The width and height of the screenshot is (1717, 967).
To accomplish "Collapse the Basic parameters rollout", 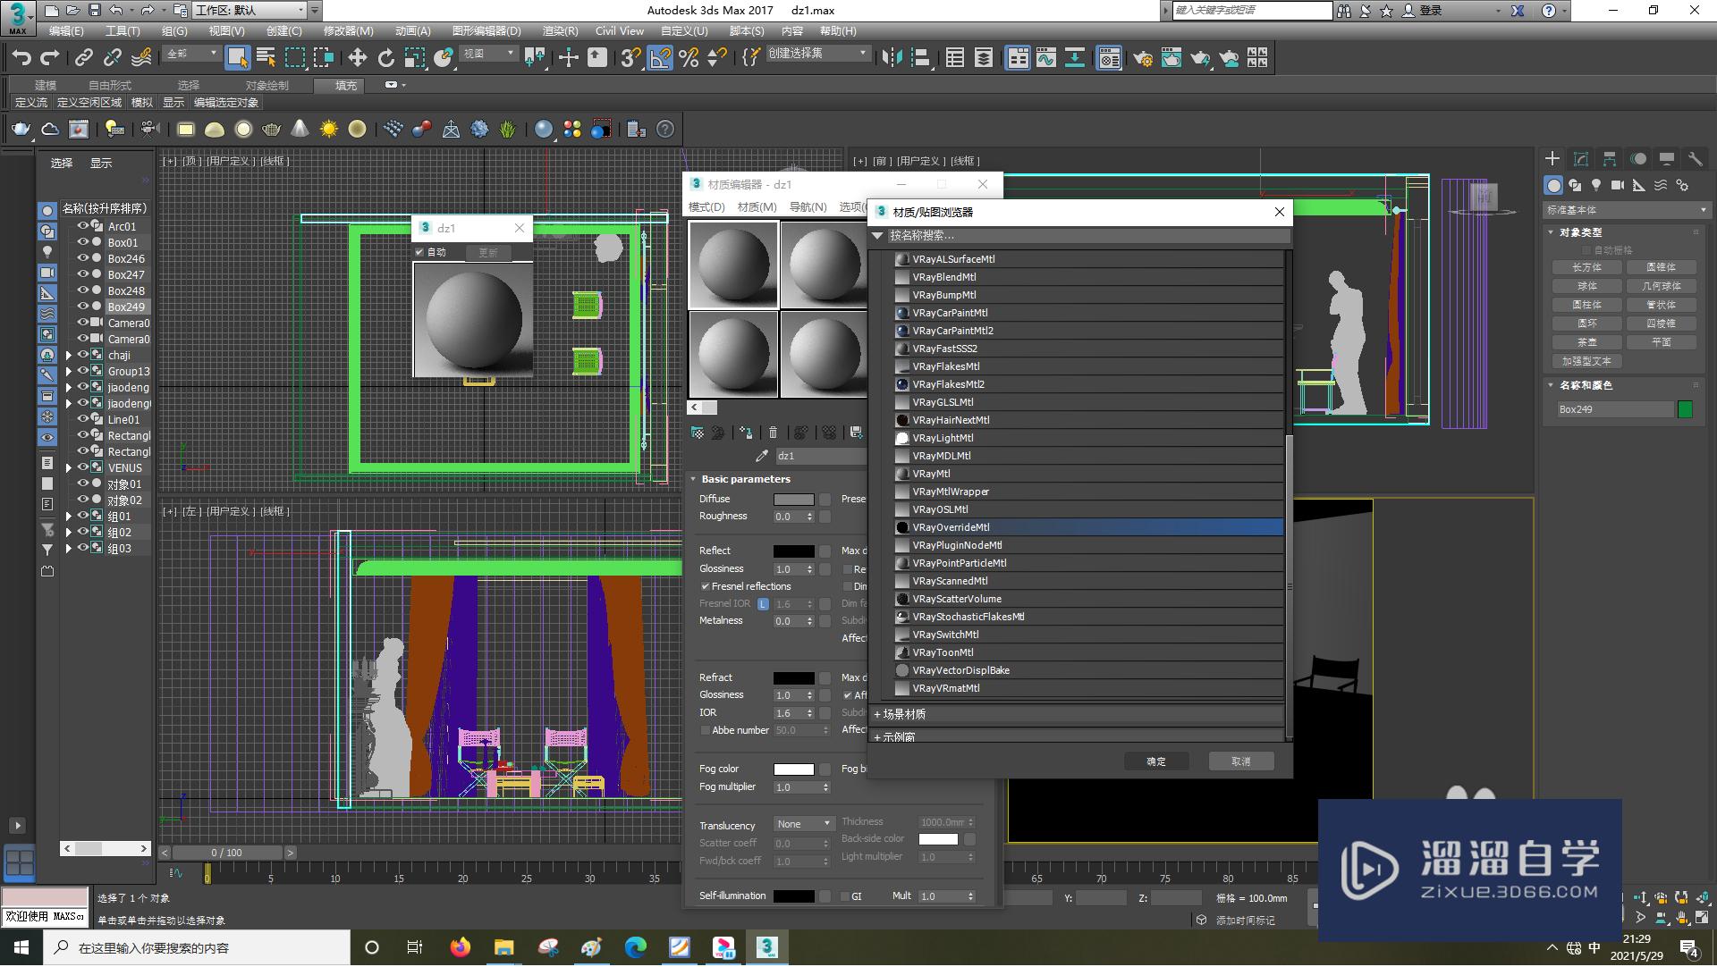I will 692,479.
